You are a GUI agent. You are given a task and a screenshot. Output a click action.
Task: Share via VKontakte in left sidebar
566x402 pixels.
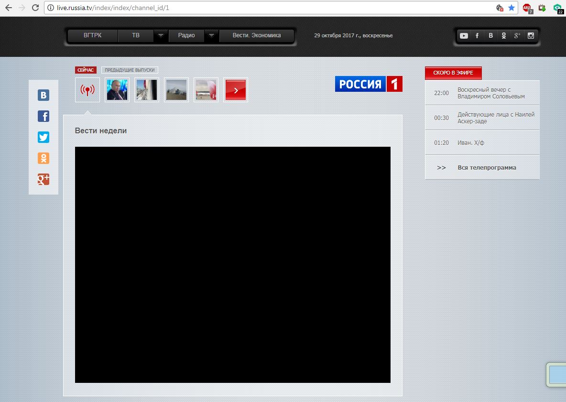pyautogui.click(x=44, y=95)
